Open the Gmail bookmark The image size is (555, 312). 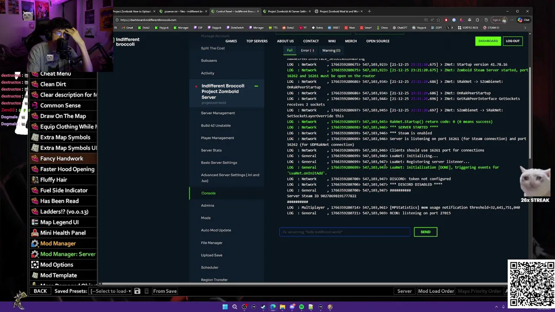tap(127, 28)
